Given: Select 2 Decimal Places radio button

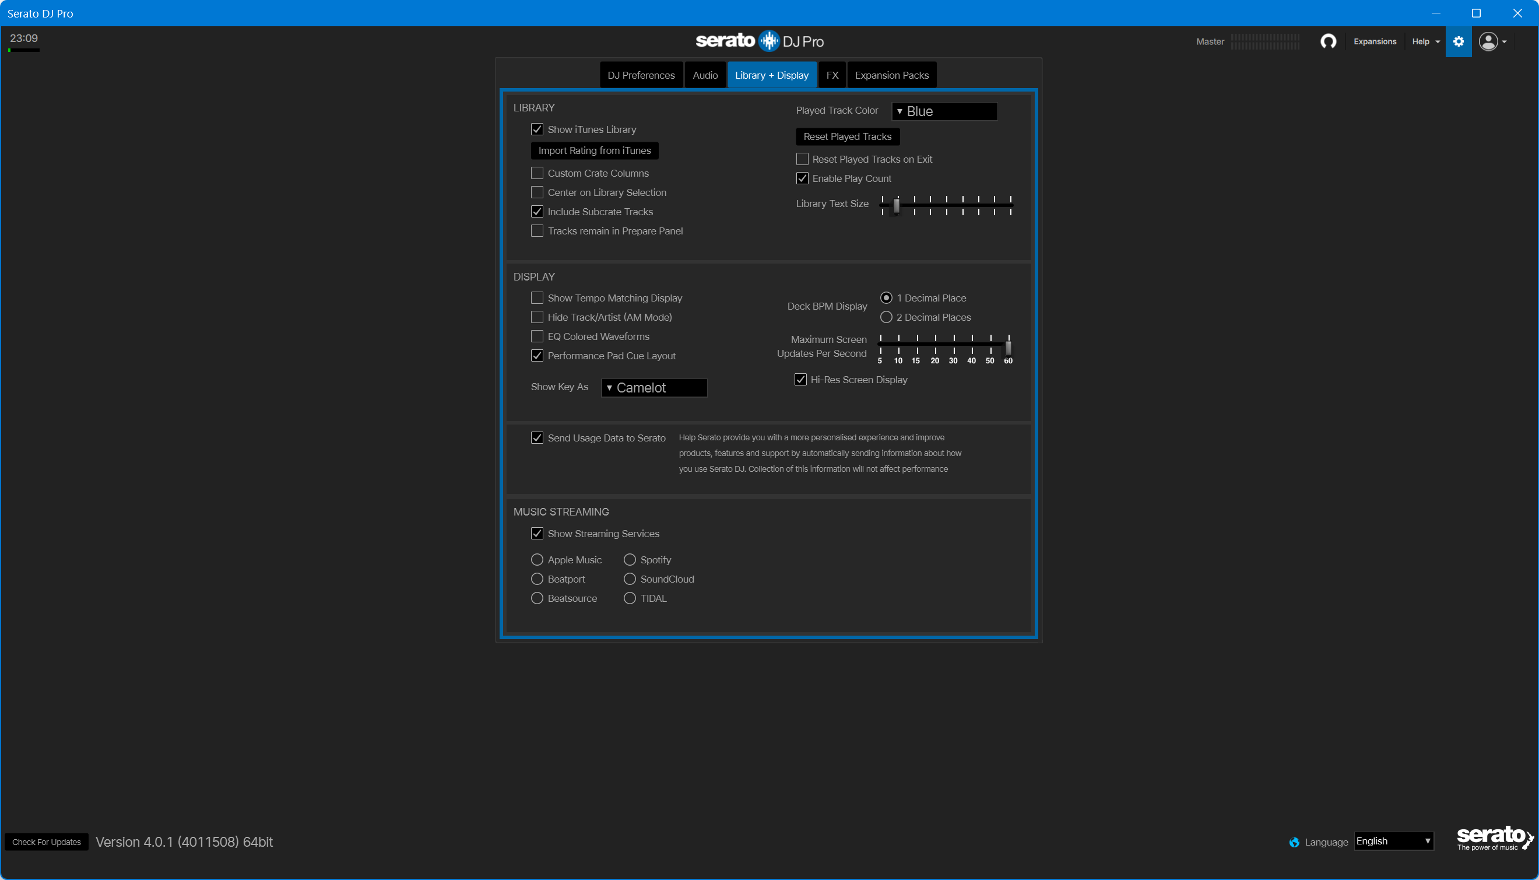Looking at the screenshot, I should pyautogui.click(x=886, y=317).
